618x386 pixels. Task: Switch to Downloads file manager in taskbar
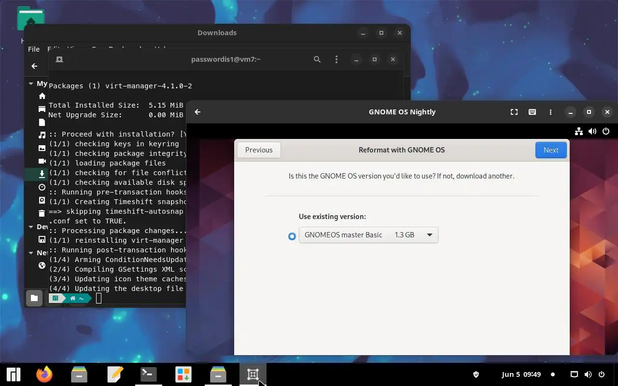(x=218, y=374)
